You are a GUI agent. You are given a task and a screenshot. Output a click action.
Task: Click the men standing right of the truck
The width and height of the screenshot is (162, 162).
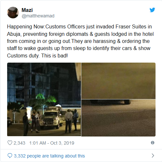point(72,121)
